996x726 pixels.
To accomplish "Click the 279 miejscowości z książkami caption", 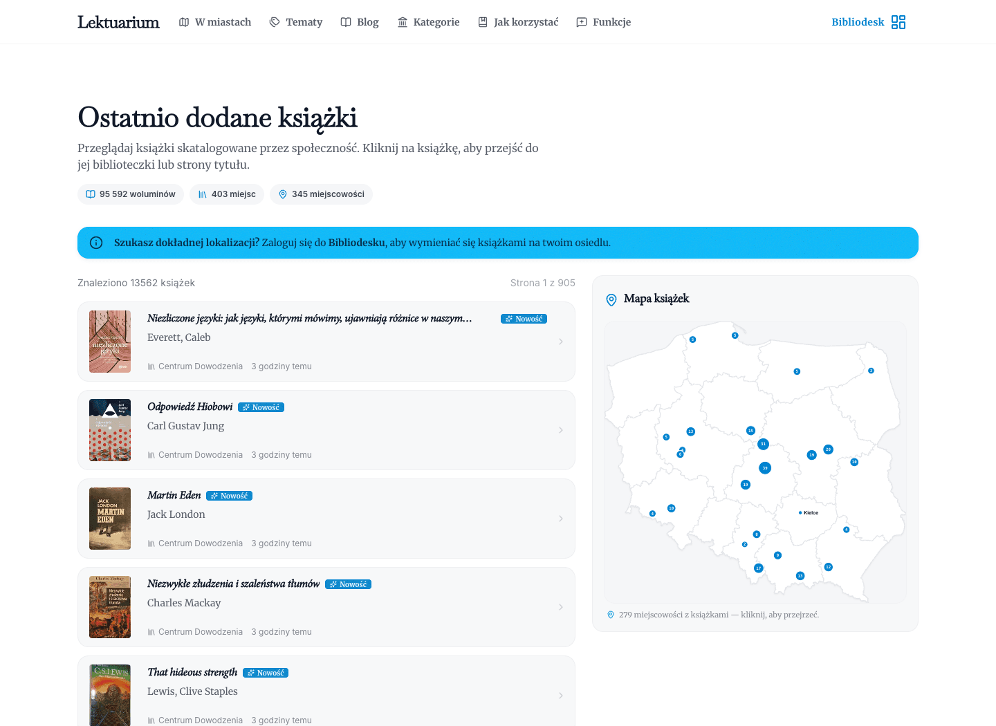I will [719, 615].
